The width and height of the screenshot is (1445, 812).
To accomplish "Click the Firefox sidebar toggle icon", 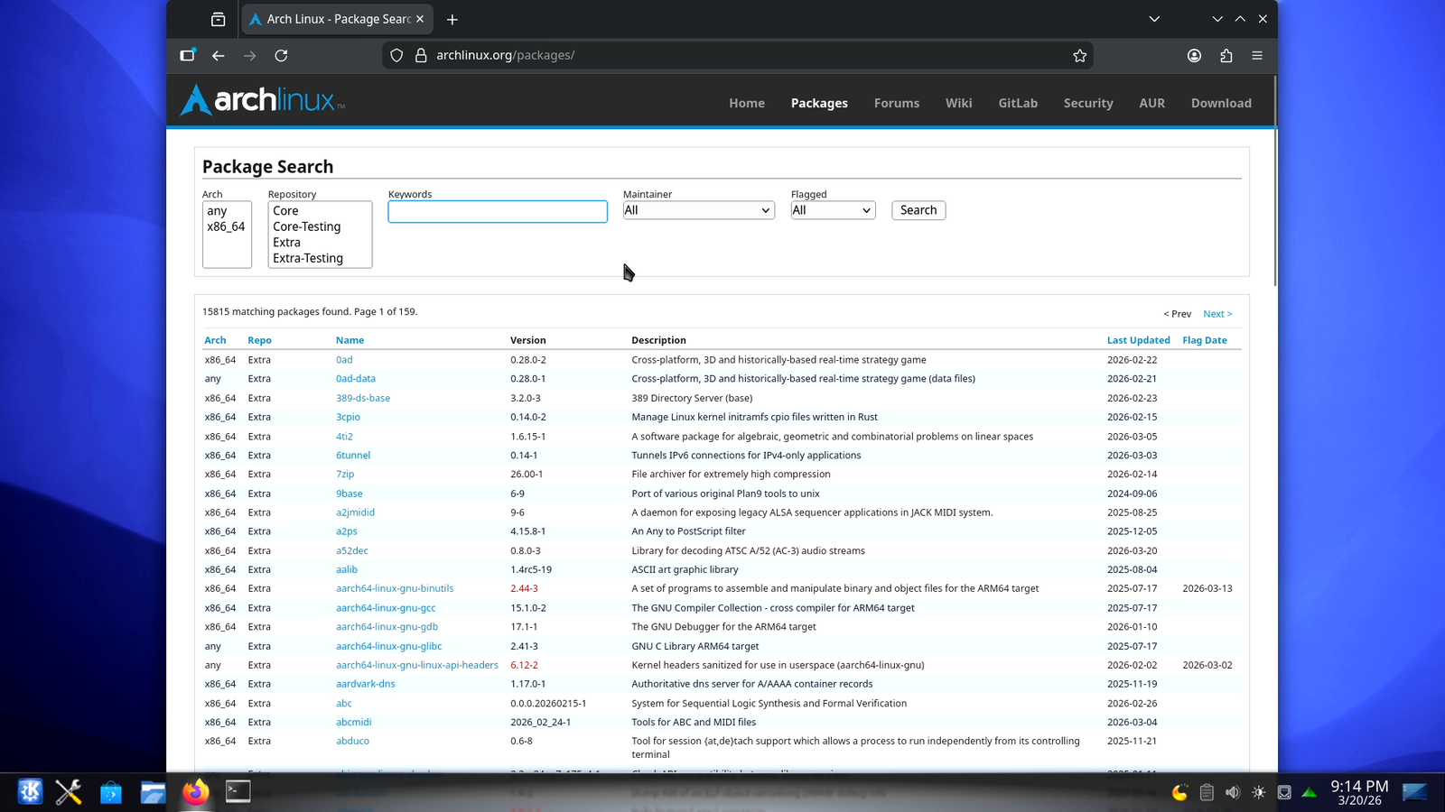I will tap(187, 55).
